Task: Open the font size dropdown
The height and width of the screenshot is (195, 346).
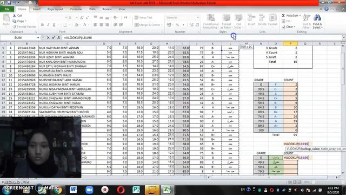Action: 77,17
